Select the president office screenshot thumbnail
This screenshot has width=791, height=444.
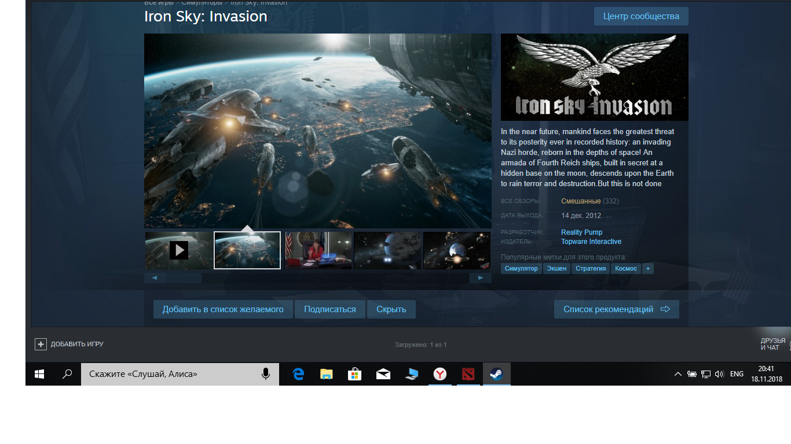(318, 250)
